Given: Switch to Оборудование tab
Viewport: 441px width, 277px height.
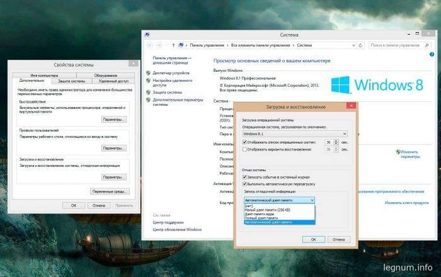Looking at the screenshot, I should pos(105,76).
